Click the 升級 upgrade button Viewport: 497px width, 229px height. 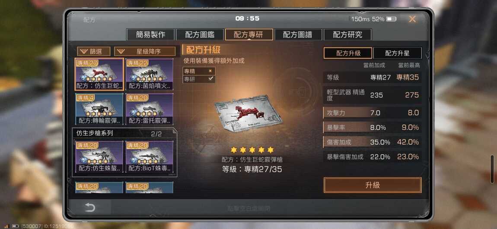[373, 185]
